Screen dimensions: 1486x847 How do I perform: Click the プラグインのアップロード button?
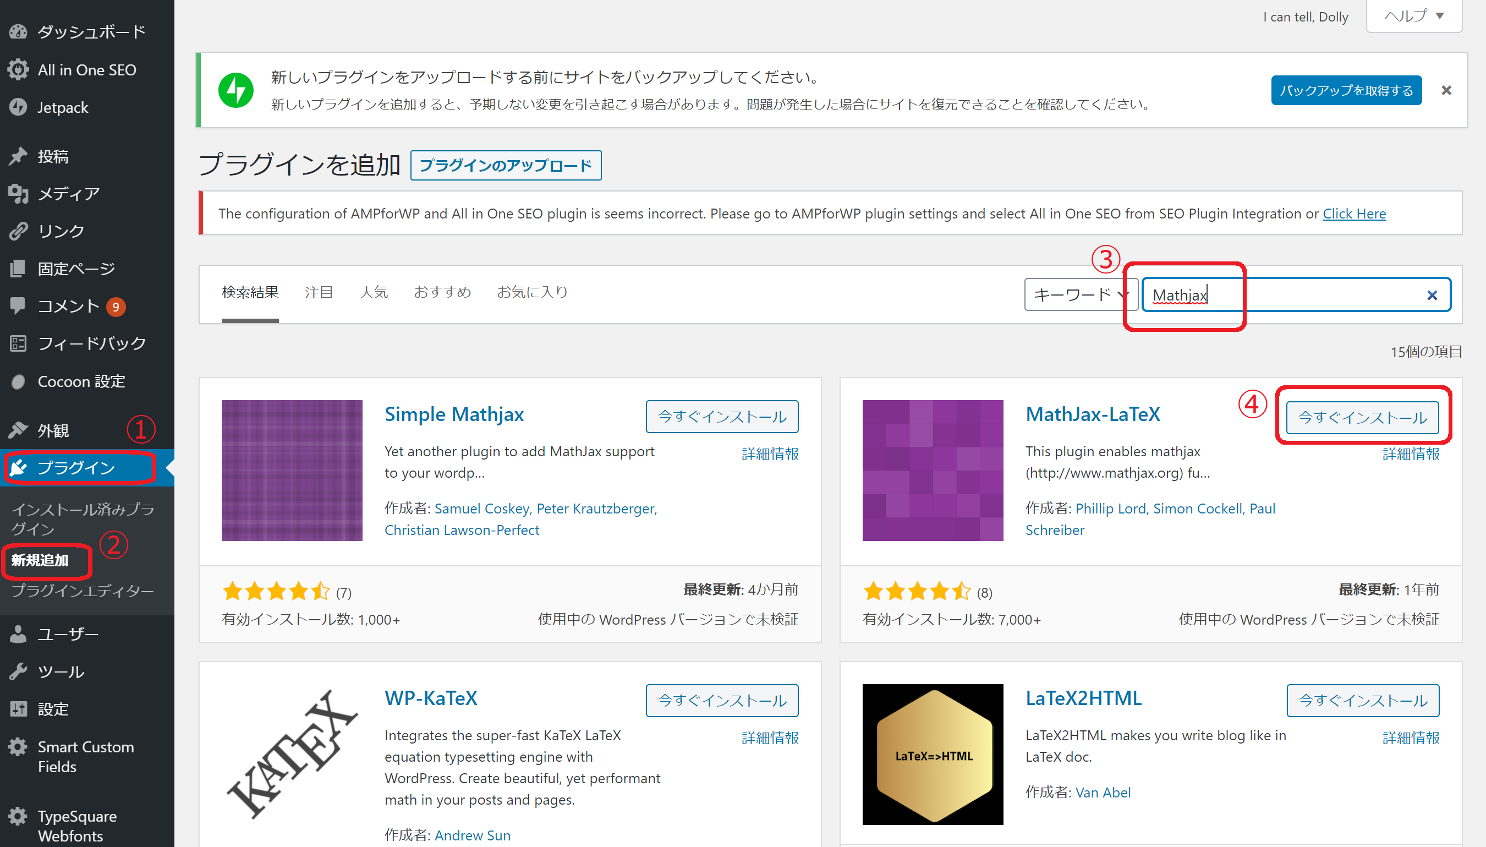click(506, 165)
